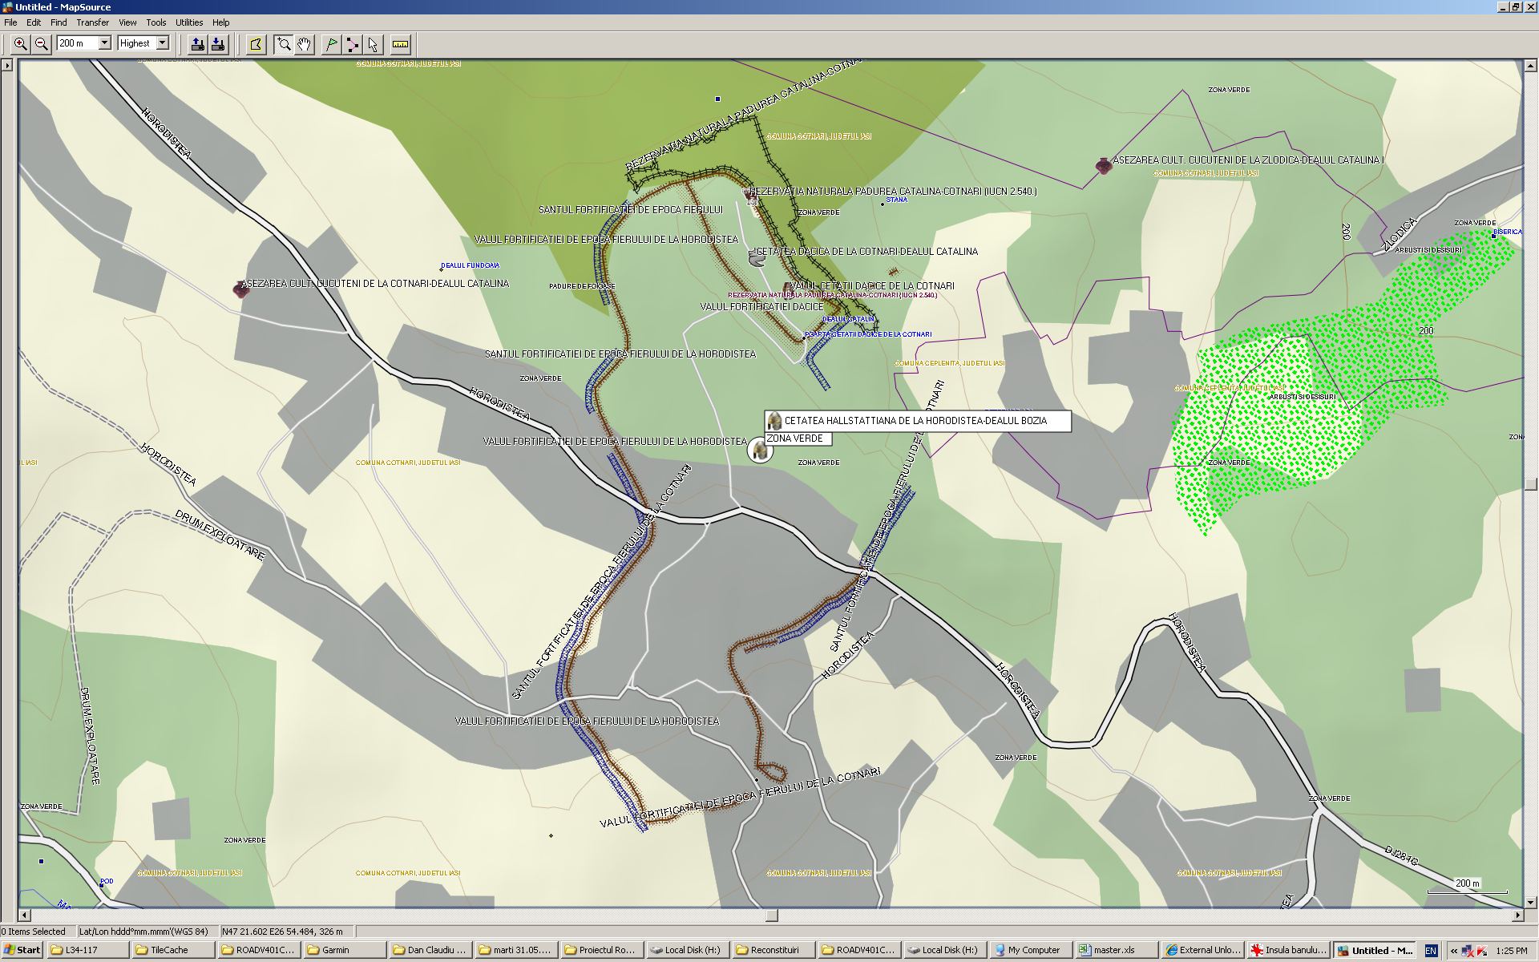The height and width of the screenshot is (962, 1539).
Task: Click the Receive from Device icon
Action: (x=218, y=44)
